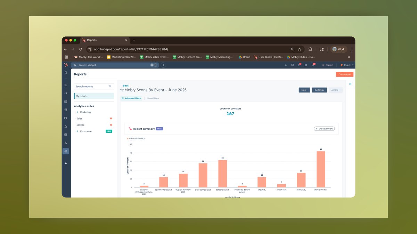Select My reports

click(x=94, y=96)
